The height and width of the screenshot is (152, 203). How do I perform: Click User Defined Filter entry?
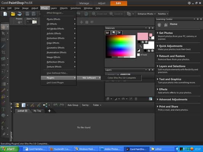pyautogui.click(x=57, y=73)
